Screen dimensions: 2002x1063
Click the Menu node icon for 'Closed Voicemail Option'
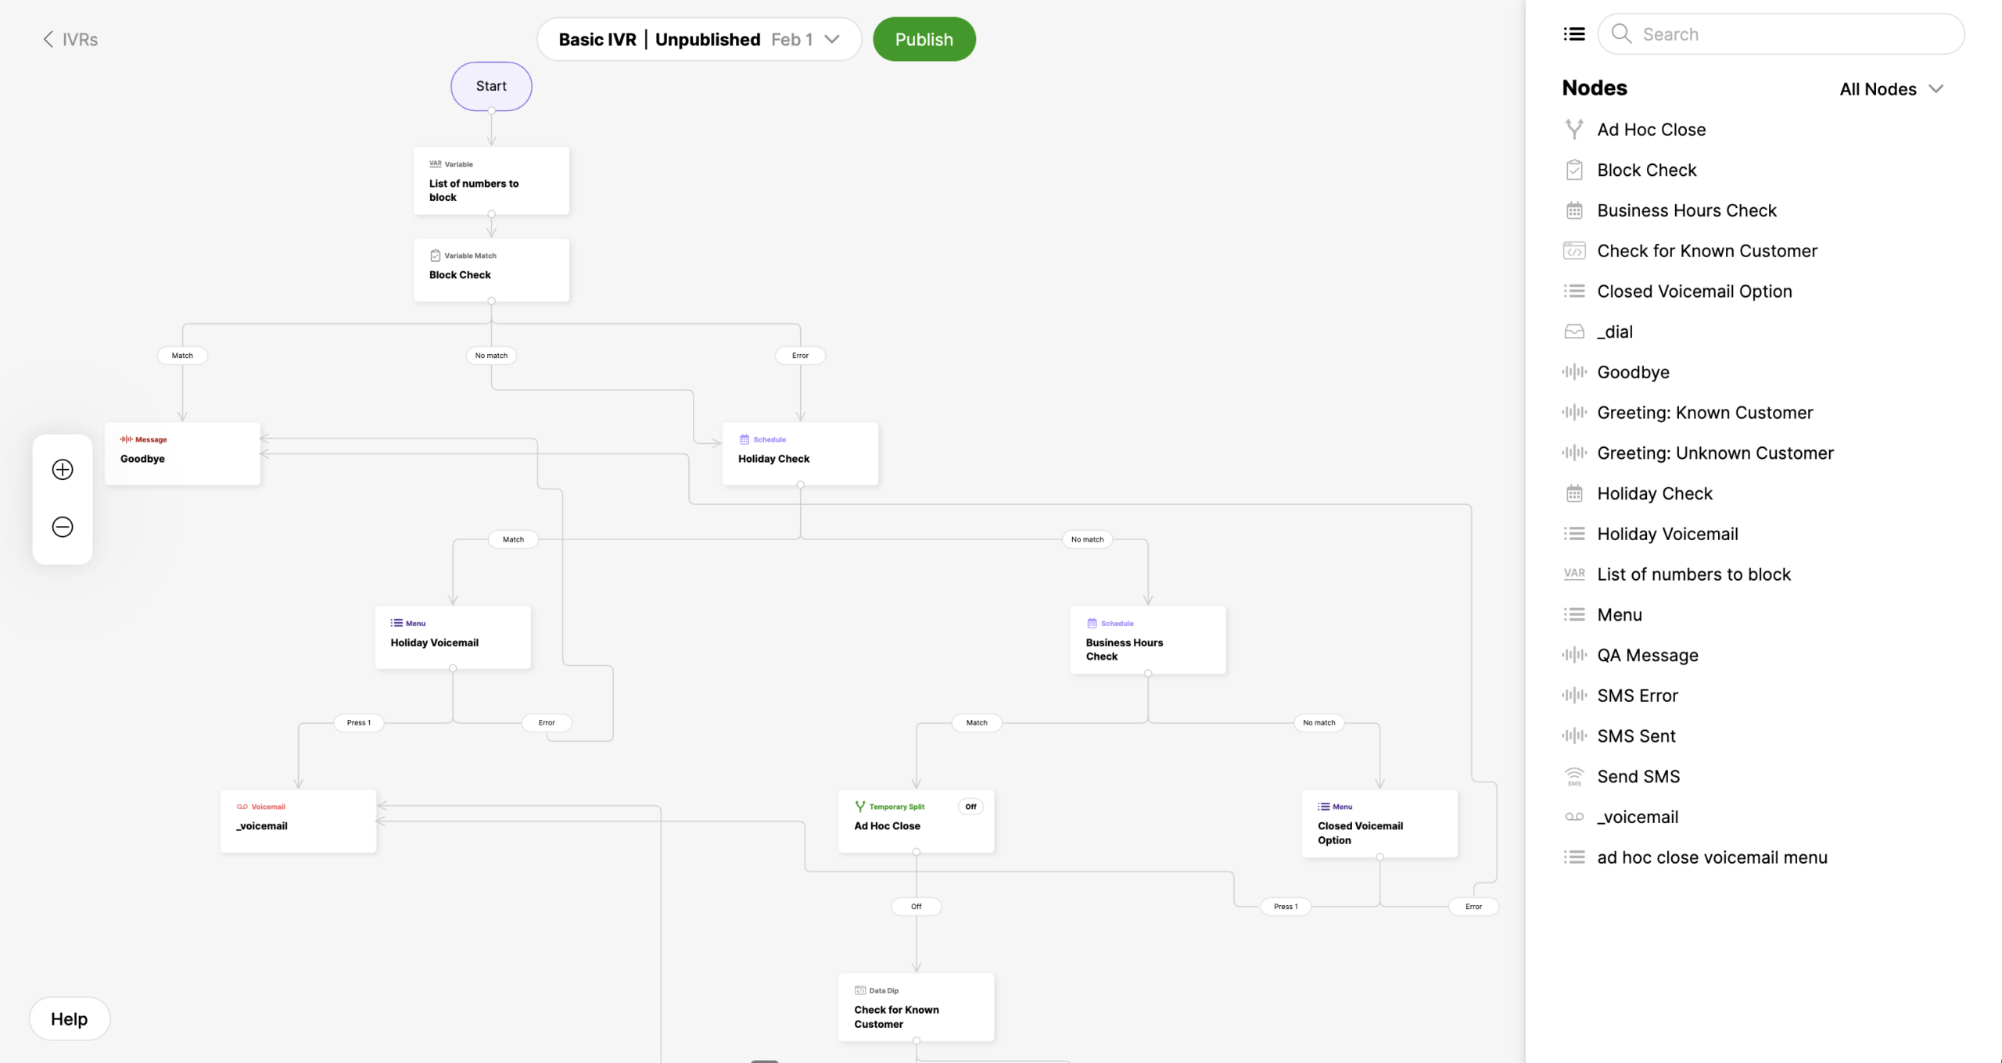click(1324, 806)
